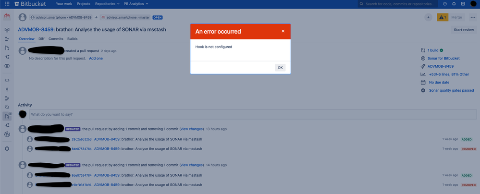Open the Projects menu
The width and height of the screenshot is (480, 194).
(84, 4)
